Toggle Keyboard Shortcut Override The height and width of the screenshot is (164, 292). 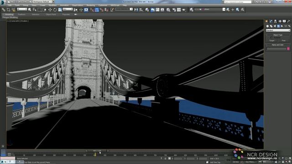(x=86, y=10)
